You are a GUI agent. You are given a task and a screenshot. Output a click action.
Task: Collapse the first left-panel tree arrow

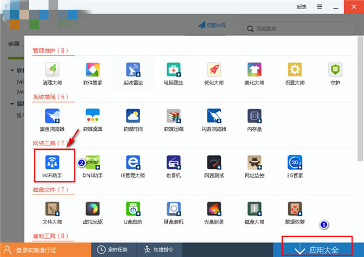(x=12, y=70)
